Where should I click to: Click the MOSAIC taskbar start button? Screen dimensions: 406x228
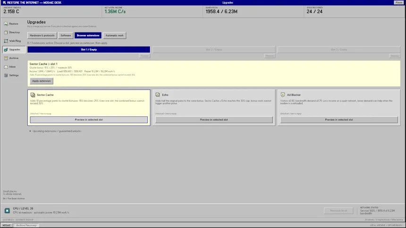click(7, 226)
